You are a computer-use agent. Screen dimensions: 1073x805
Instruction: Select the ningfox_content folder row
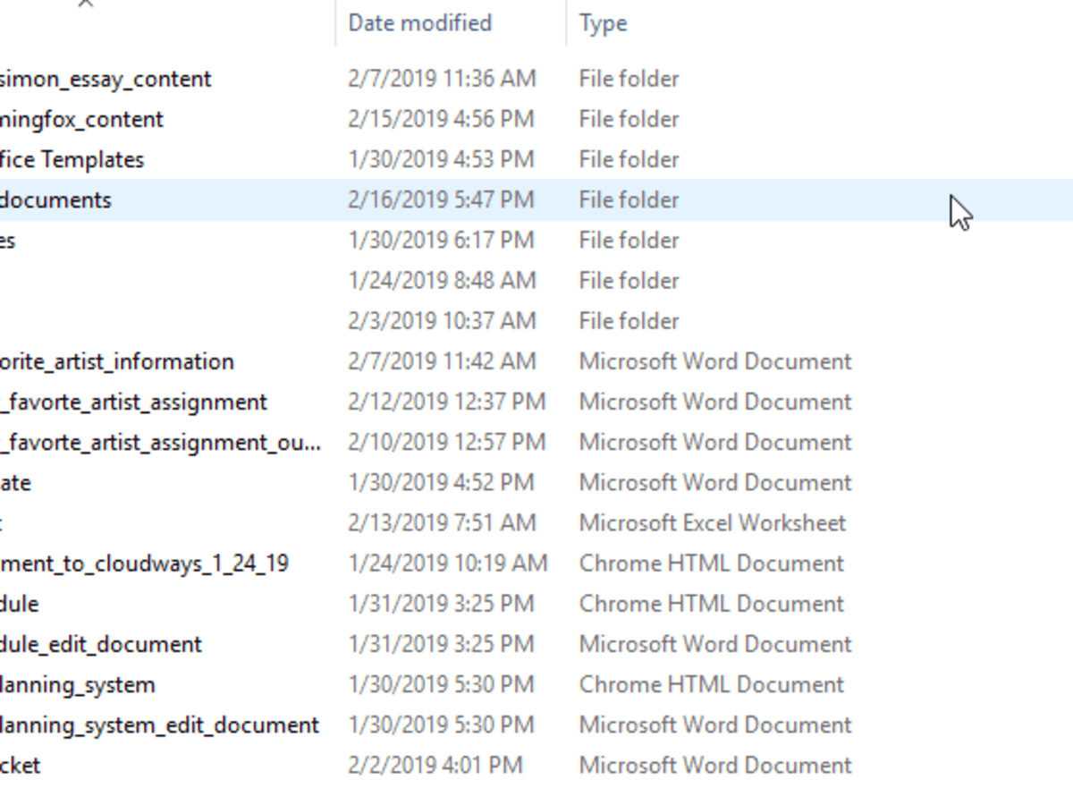[82, 119]
